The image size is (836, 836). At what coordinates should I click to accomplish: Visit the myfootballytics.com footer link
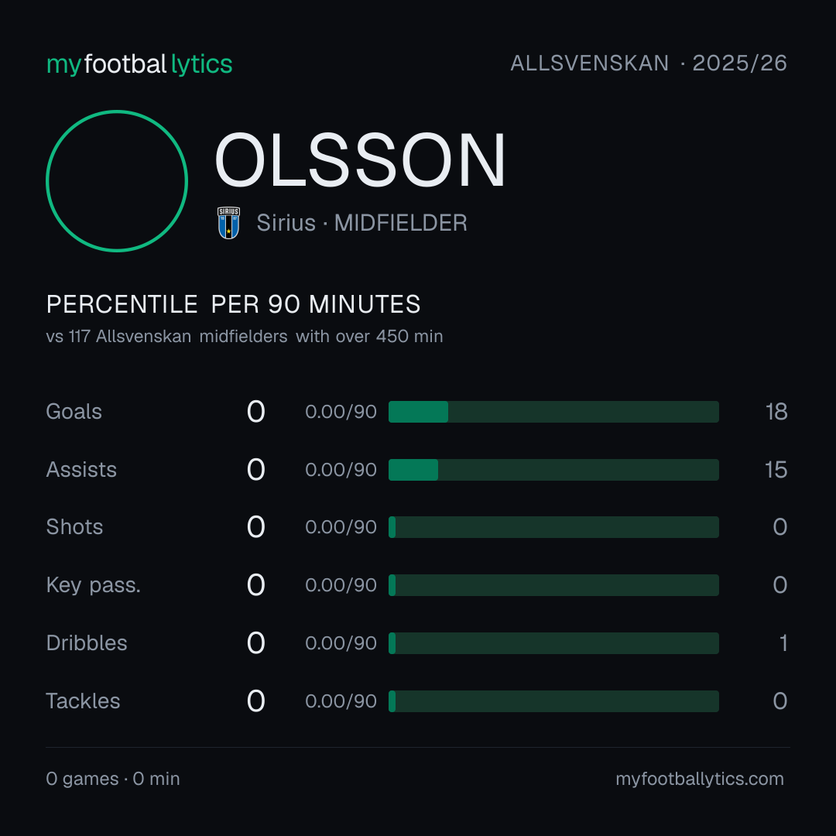tap(700, 779)
